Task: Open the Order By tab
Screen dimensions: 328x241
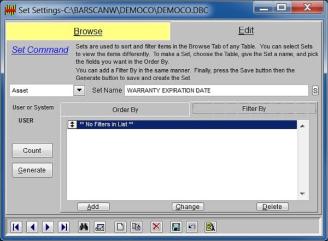Action: pyautogui.click(x=125, y=110)
